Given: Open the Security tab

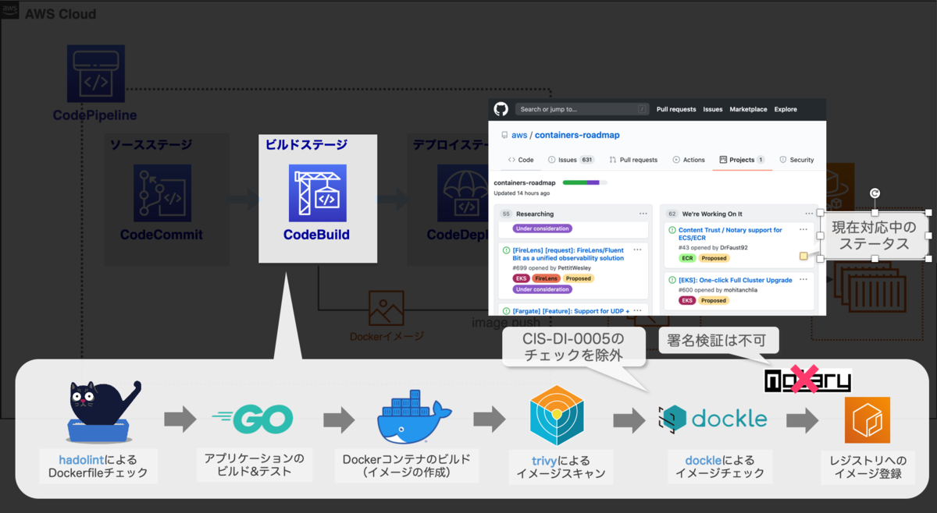Looking at the screenshot, I should [x=796, y=160].
